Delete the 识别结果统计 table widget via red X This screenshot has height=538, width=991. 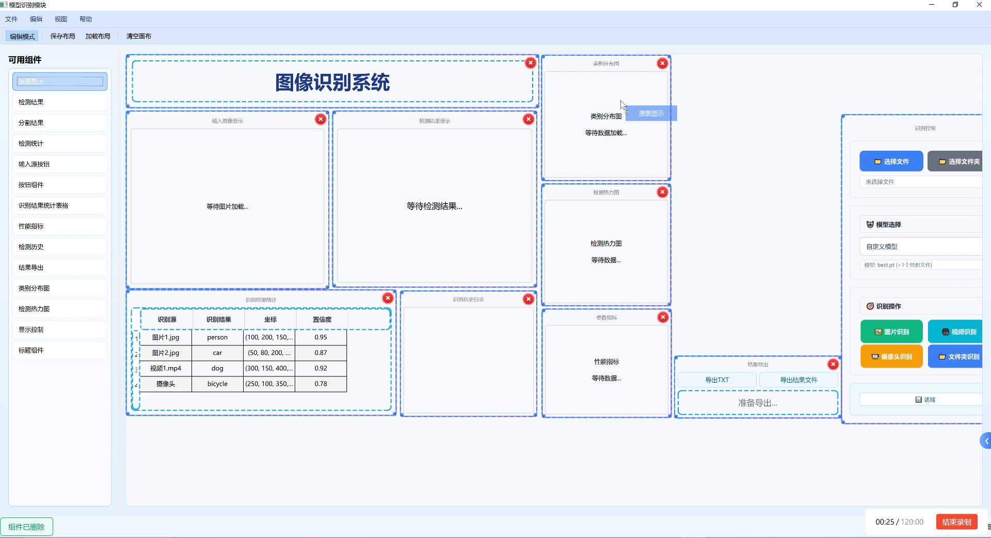(x=388, y=298)
